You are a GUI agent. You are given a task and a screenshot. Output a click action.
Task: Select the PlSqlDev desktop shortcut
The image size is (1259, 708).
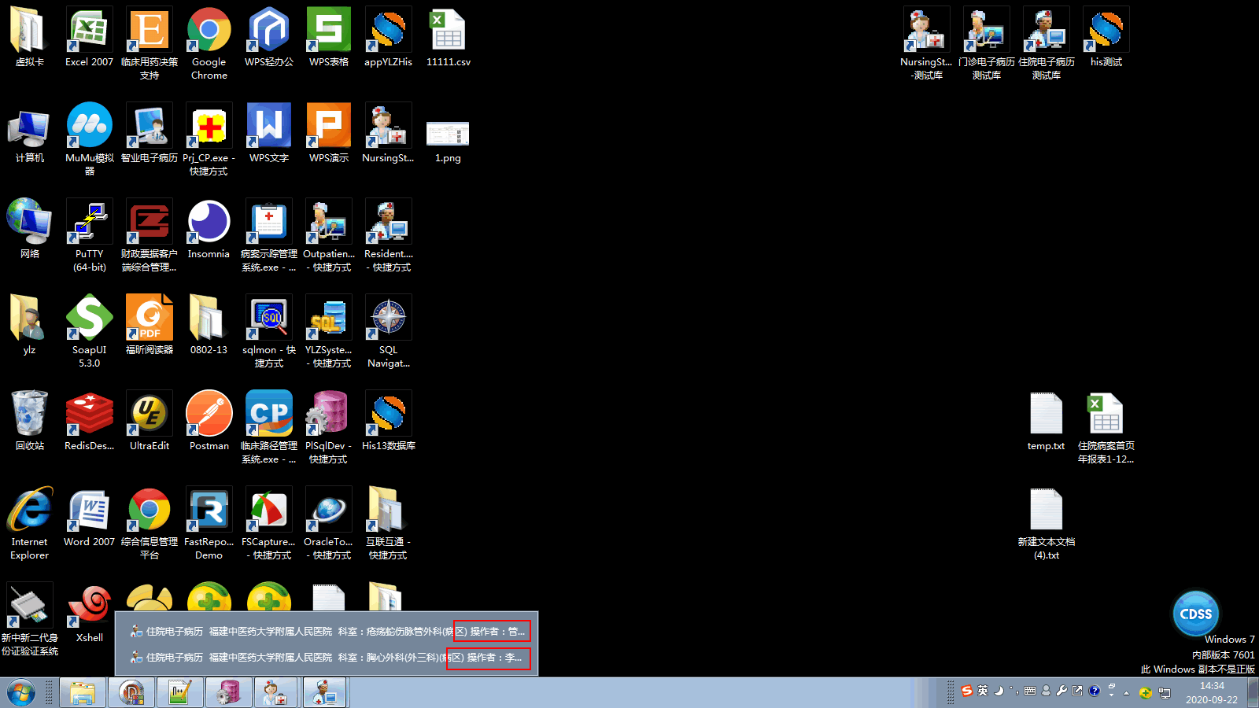(329, 428)
